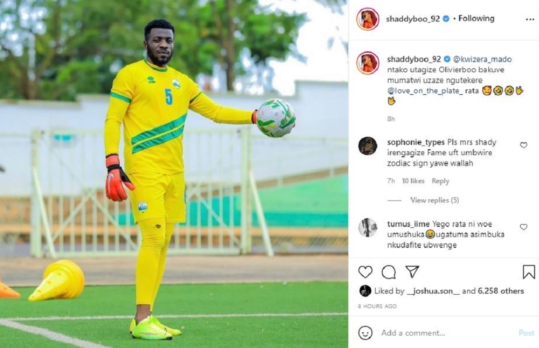Like tumus_iime comment heart
539x348 pixels.
[523, 227]
